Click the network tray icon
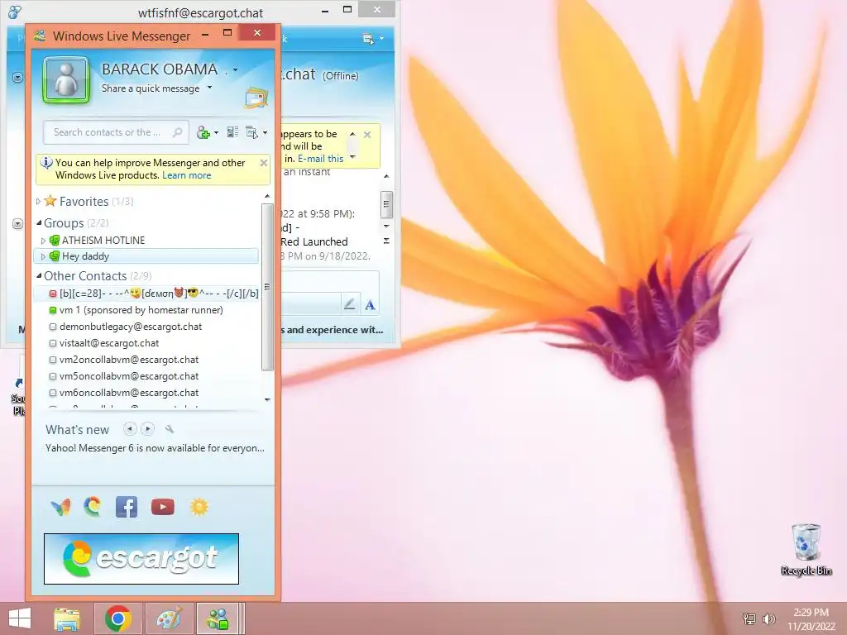The height and width of the screenshot is (635, 847). coord(749,618)
